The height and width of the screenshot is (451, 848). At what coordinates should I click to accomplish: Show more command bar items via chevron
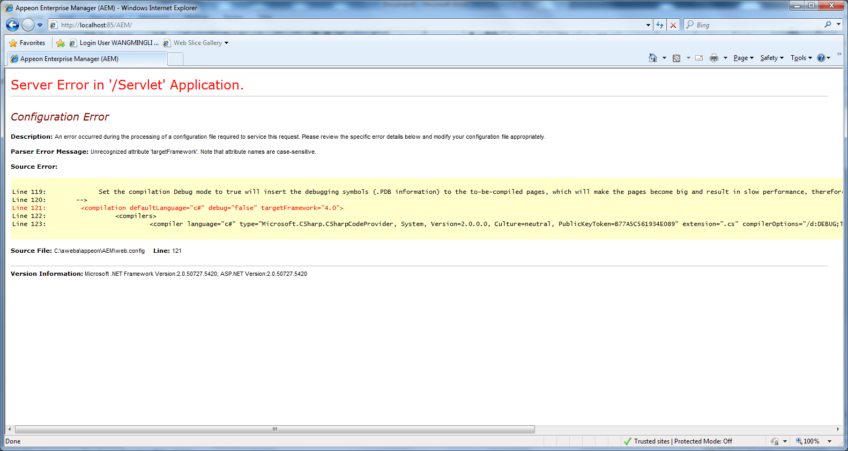pyautogui.click(x=839, y=54)
